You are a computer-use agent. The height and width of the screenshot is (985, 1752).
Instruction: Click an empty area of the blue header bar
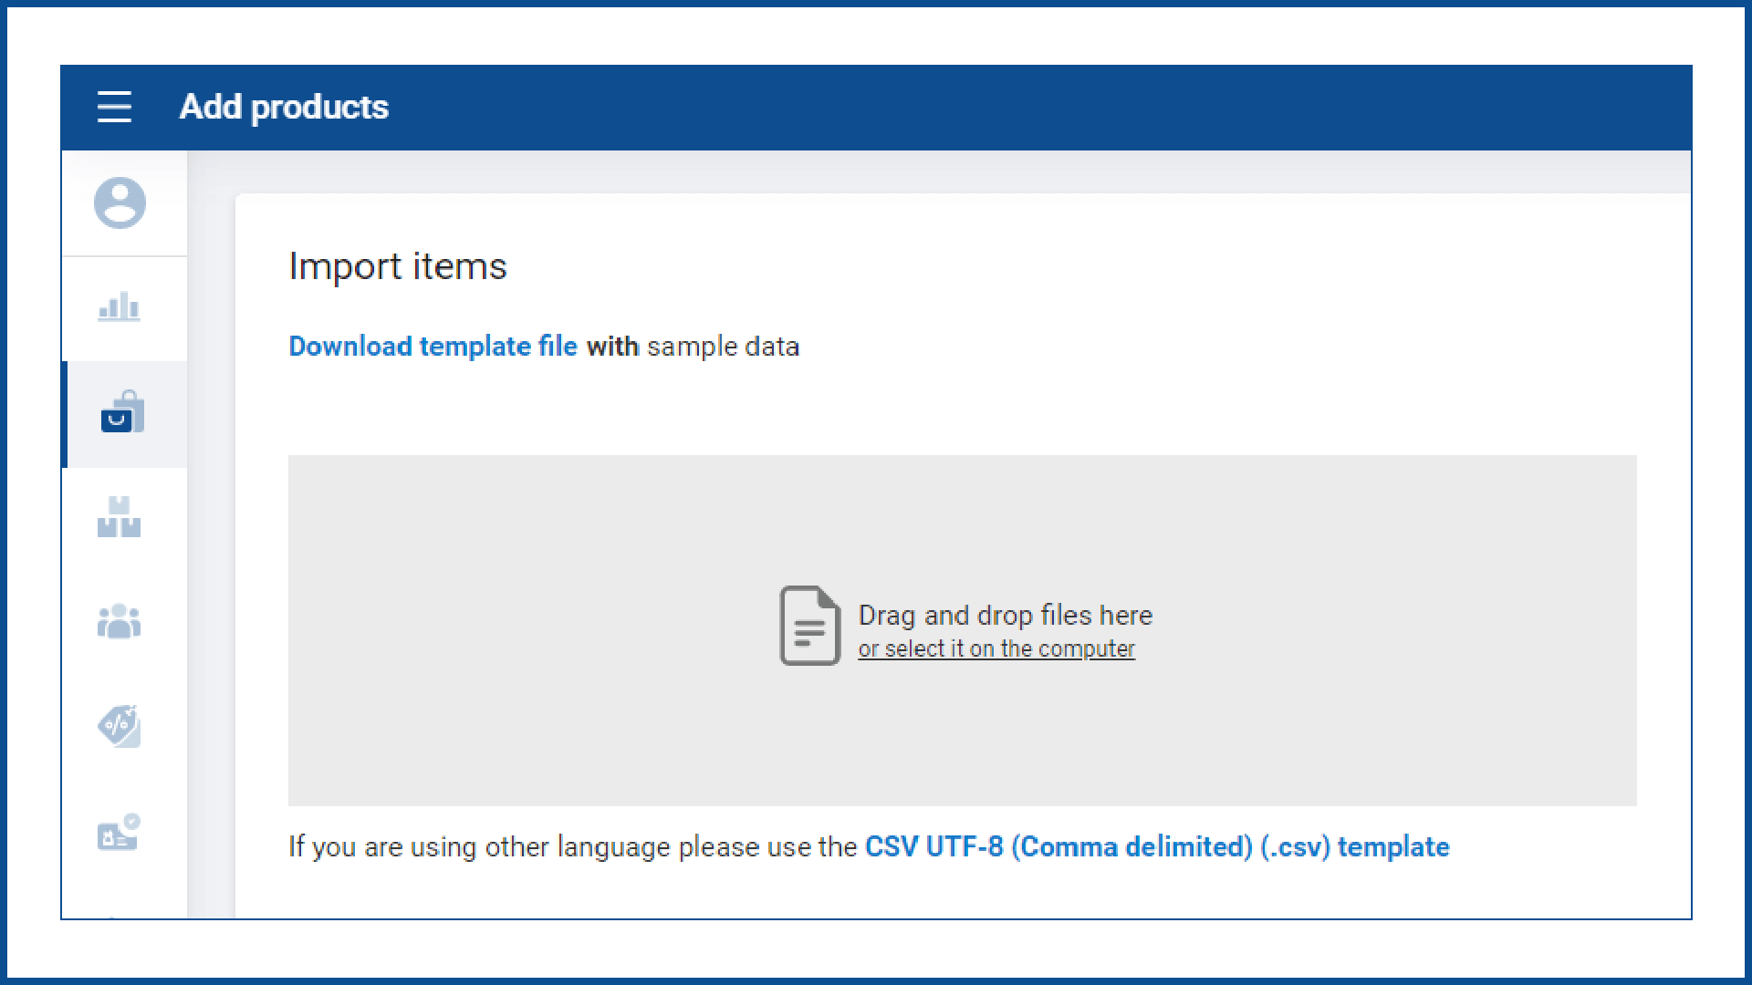coord(1004,108)
